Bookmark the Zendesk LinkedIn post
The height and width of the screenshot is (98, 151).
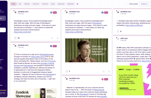58,38
